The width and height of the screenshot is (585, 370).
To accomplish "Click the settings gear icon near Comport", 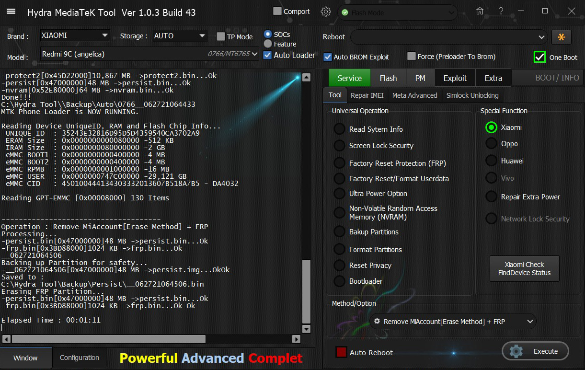I will pyautogui.click(x=326, y=12).
